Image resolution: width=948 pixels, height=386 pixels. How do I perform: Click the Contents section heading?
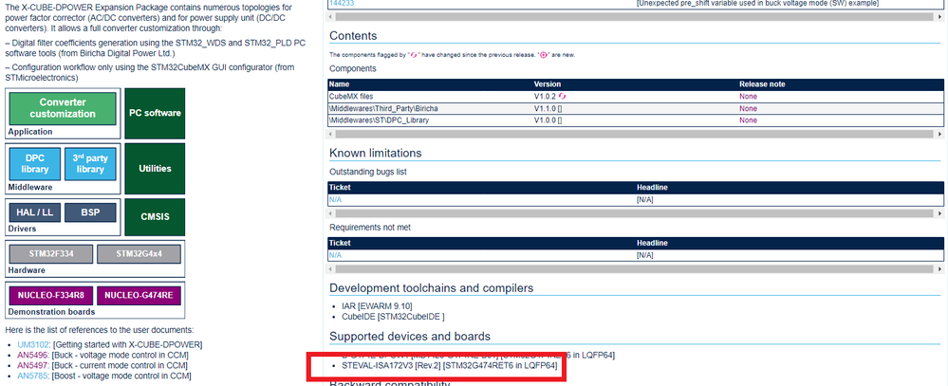coord(353,36)
